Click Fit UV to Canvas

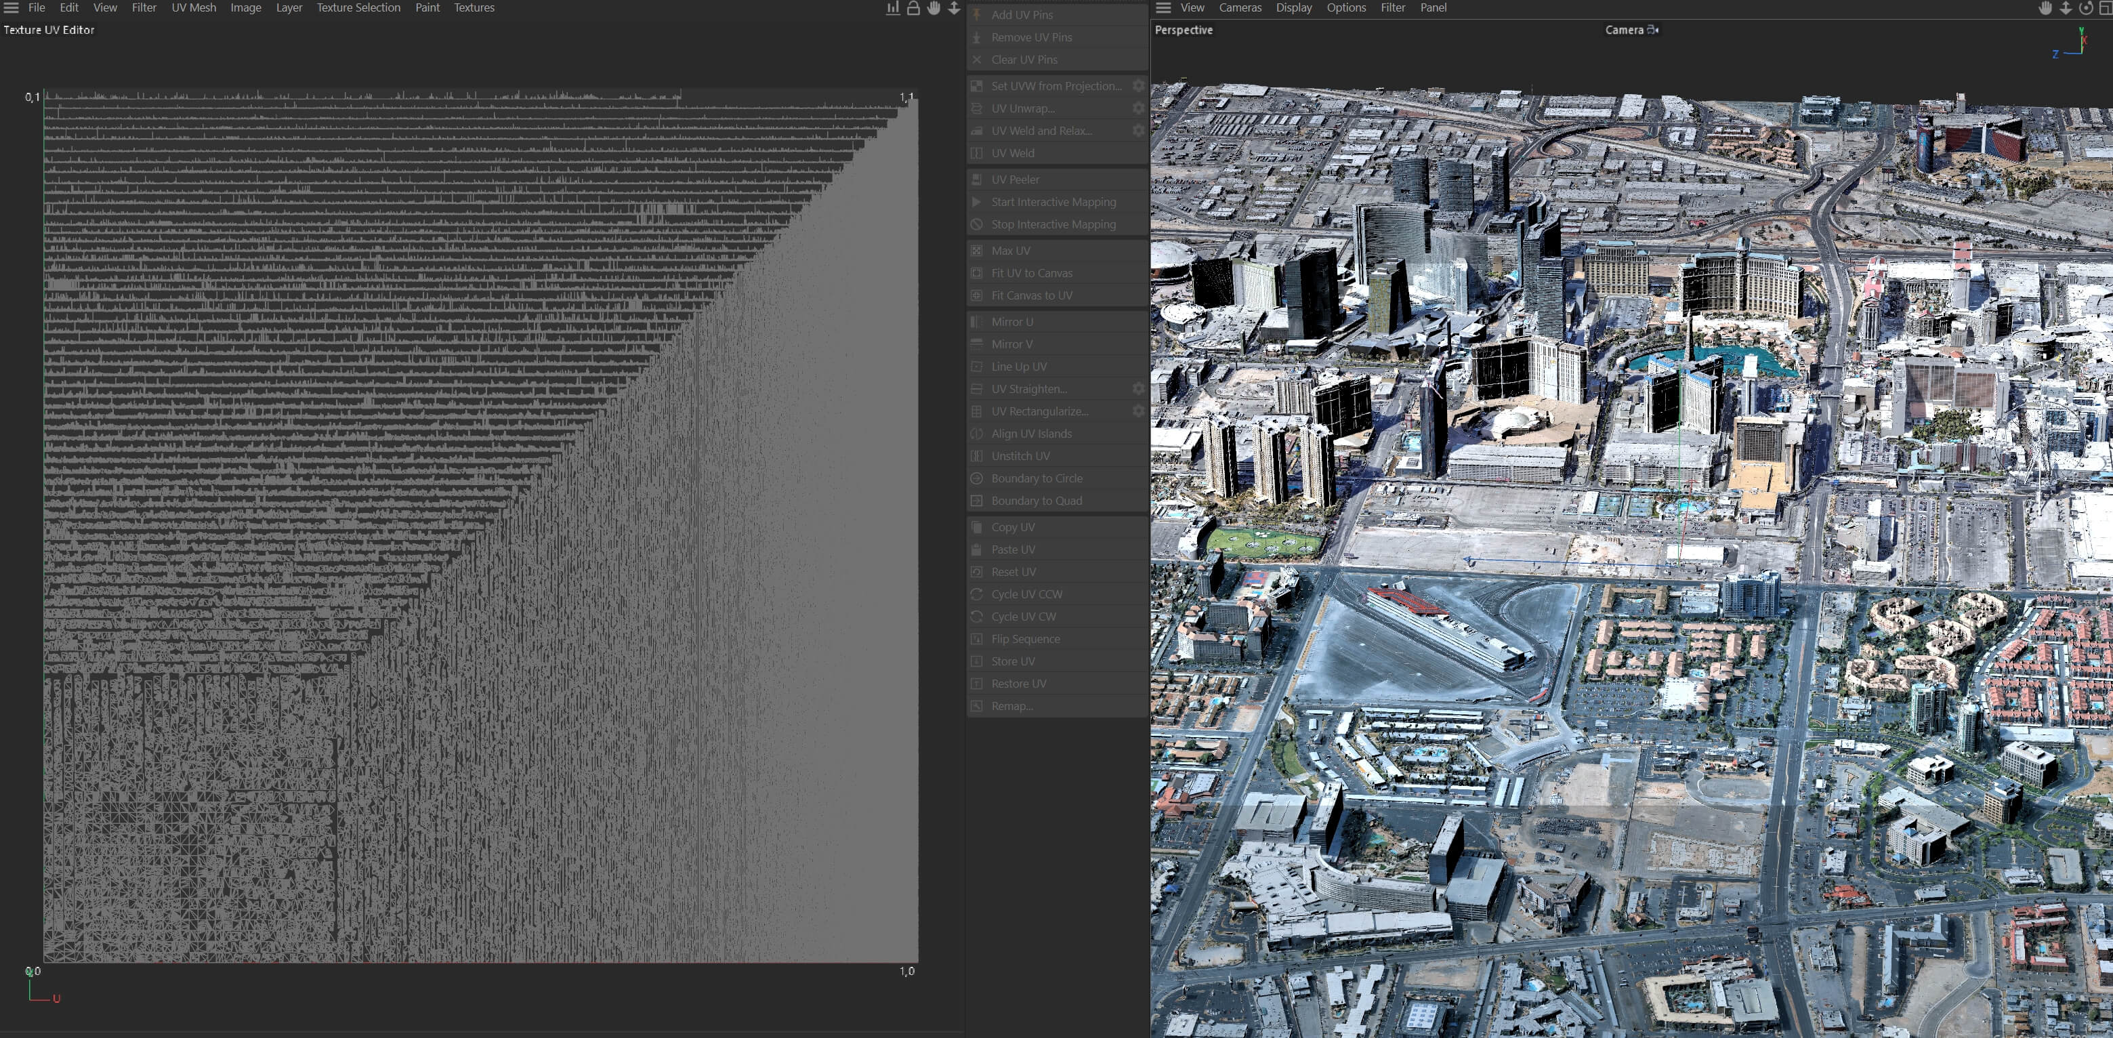1058,272
